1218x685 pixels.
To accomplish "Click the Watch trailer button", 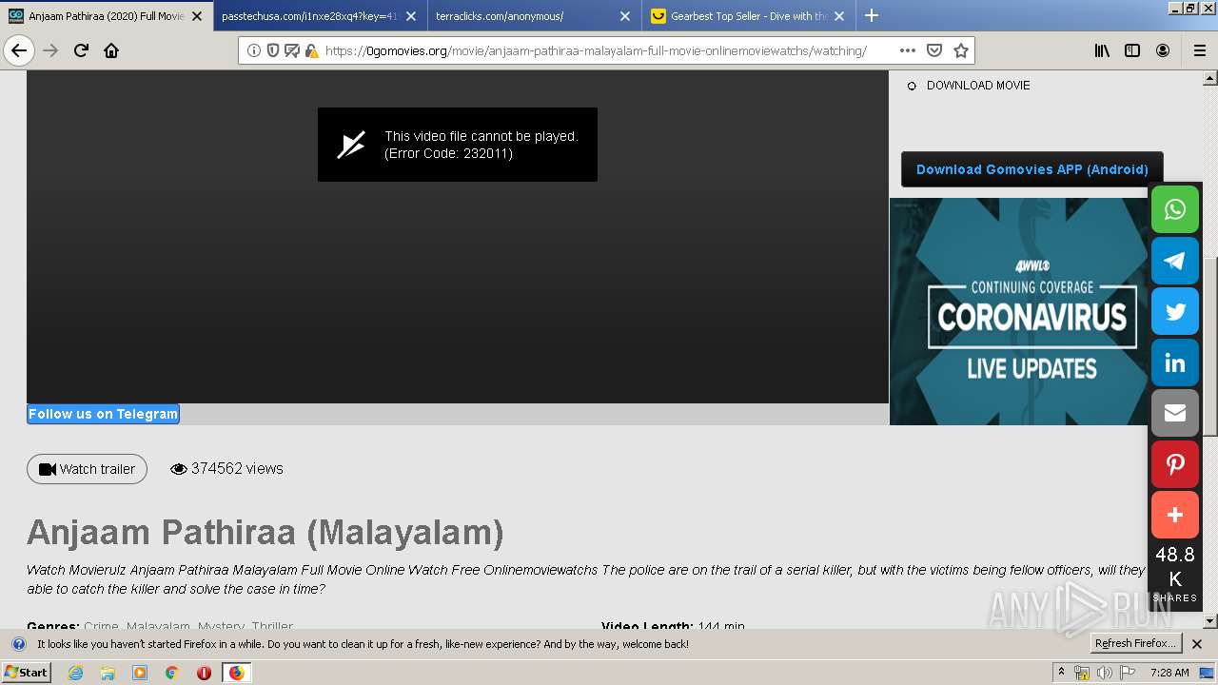I will coord(87,469).
